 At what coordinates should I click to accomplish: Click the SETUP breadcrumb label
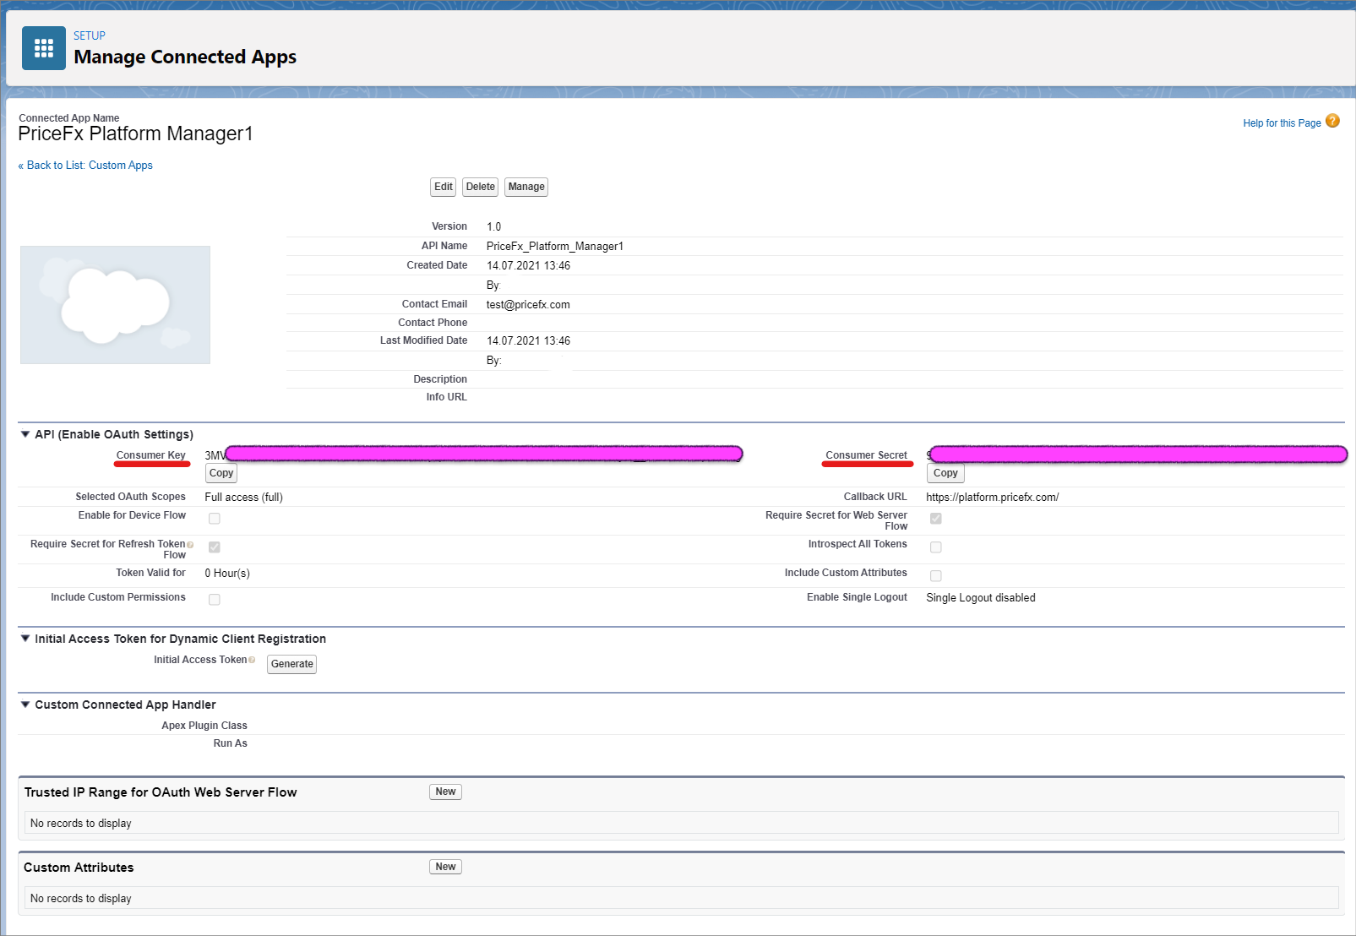coord(90,35)
